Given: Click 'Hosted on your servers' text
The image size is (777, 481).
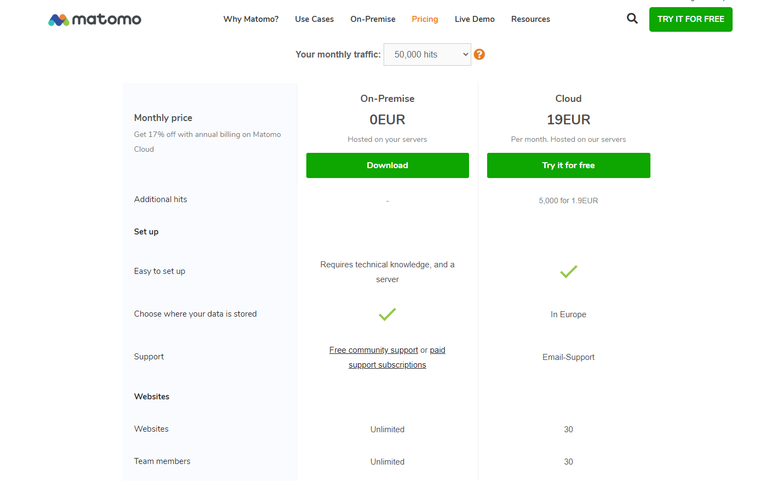Looking at the screenshot, I should point(387,139).
